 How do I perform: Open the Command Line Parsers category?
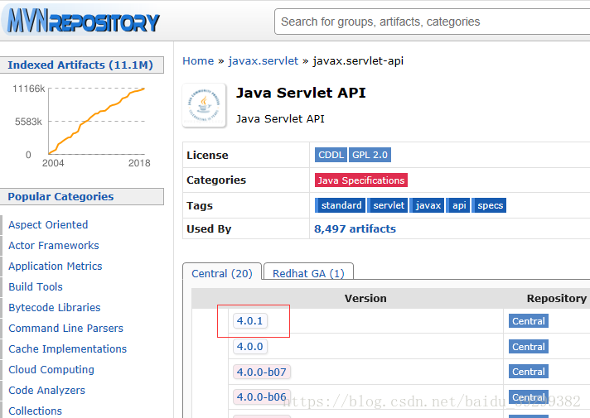[x=65, y=328]
